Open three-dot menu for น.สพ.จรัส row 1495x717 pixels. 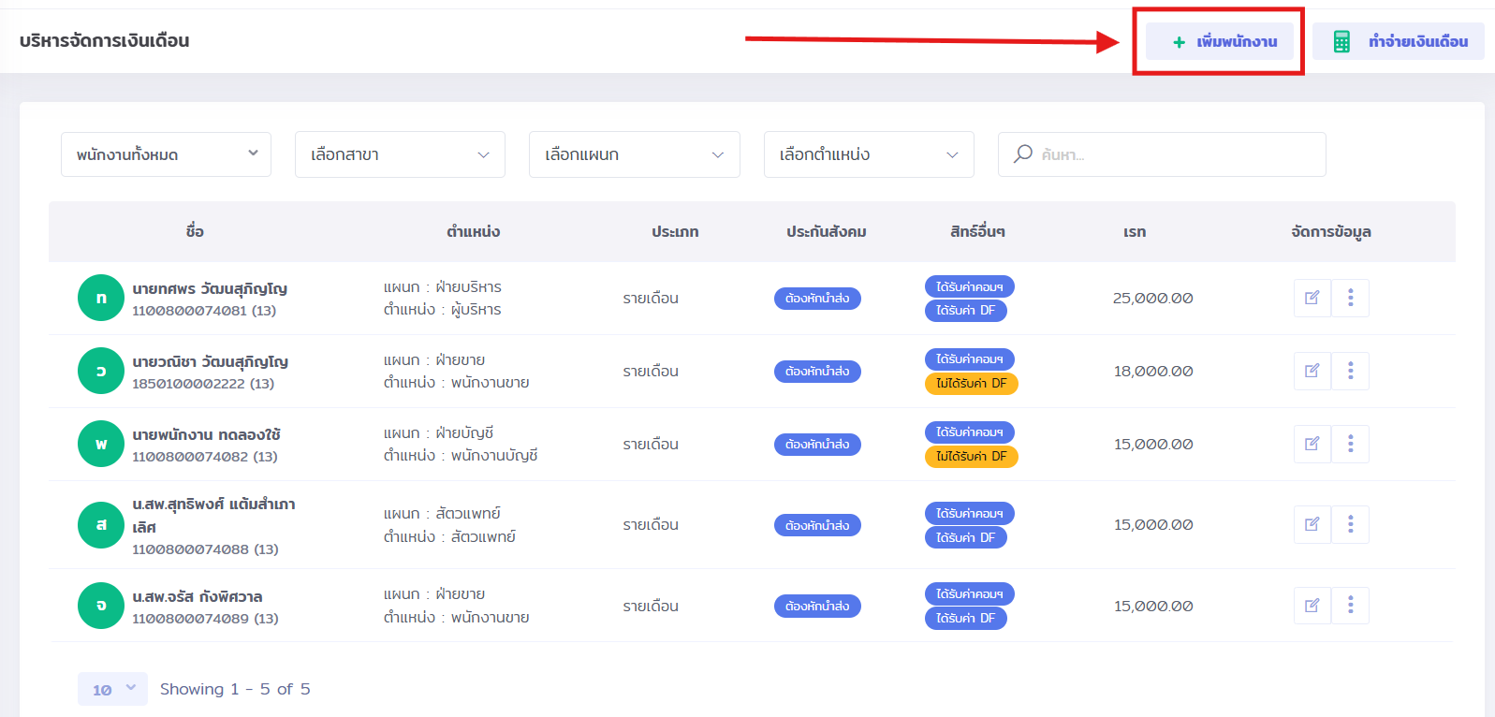click(x=1350, y=606)
